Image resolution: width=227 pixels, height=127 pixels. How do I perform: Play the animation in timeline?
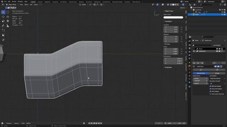point(96,123)
